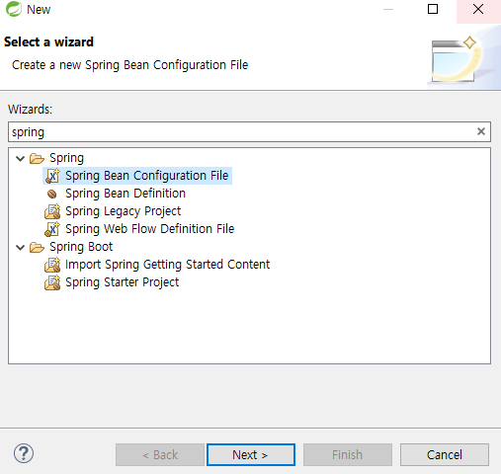
Task: Click the Spring Boot folder icon
Action: tap(37, 247)
